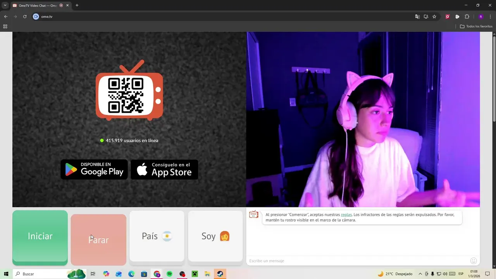
Task: Open the volume control in tray
Action: tap(445, 274)
